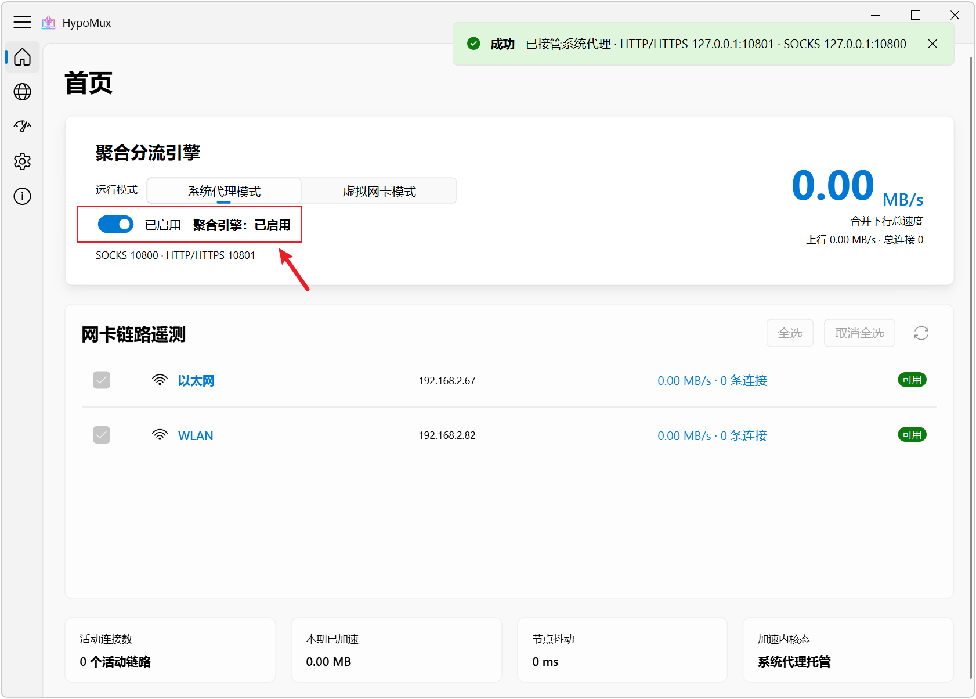Click the 可用 badge for WLAN

[x=912, y=435]
